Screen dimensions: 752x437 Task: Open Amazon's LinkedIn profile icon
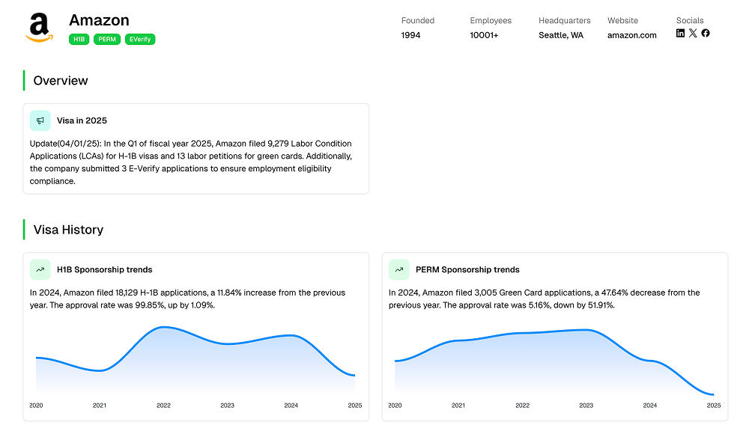tap(680, 33)
